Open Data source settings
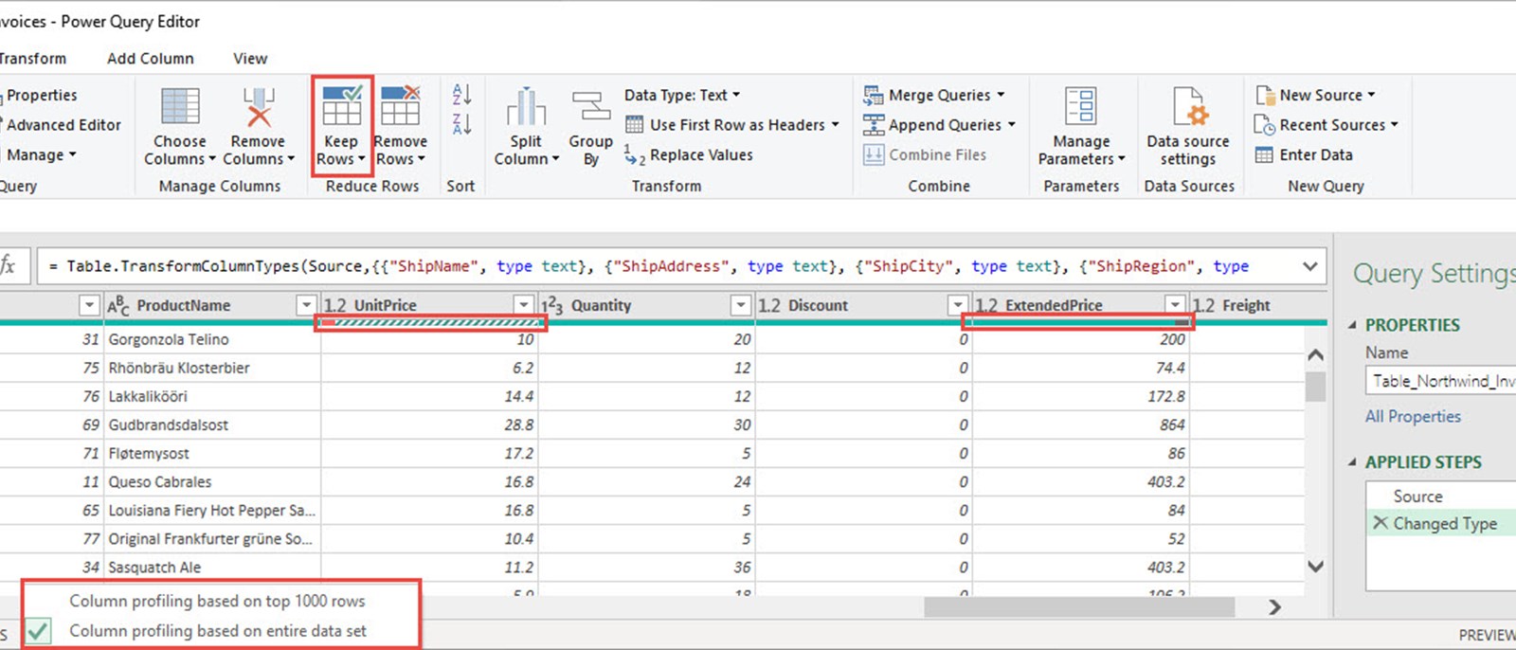 [1187, 107]
